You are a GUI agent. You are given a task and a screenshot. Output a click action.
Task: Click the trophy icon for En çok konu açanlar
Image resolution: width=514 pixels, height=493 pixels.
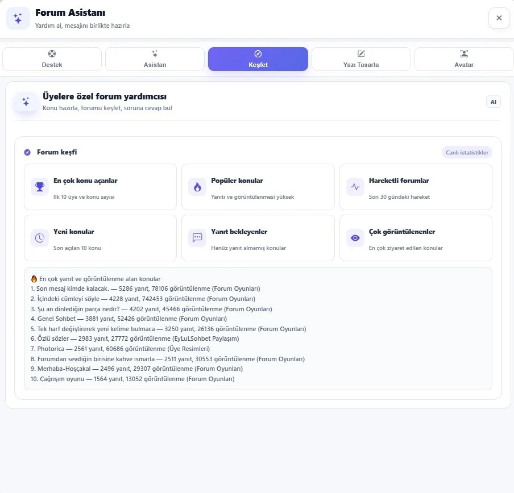(40, 187)
